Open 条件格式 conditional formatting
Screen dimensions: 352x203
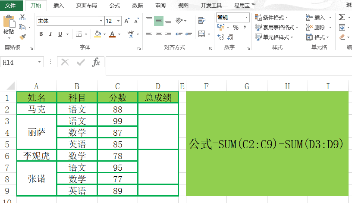tap(271, 17)
